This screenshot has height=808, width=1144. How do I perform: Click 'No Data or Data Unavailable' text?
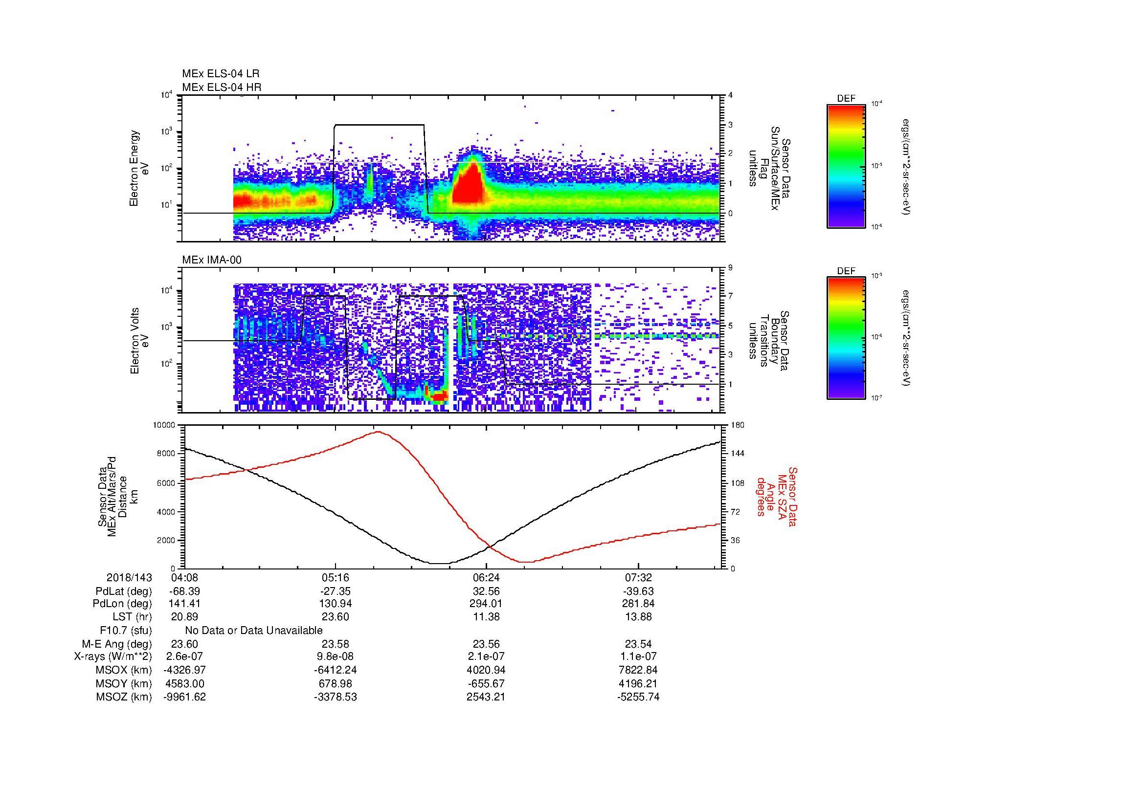pyautogui.click(x=254, y=631)
